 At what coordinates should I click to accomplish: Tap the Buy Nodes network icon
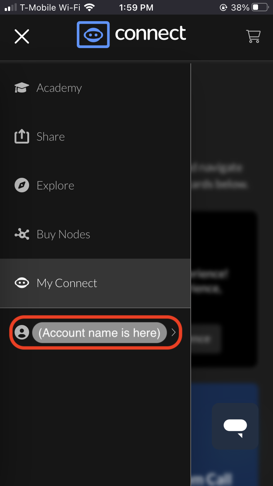(x=21, y=234)
